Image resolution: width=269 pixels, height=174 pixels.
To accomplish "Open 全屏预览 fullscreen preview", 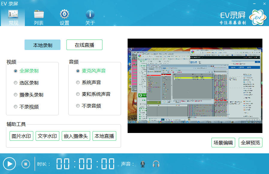I will pos(250,143).
